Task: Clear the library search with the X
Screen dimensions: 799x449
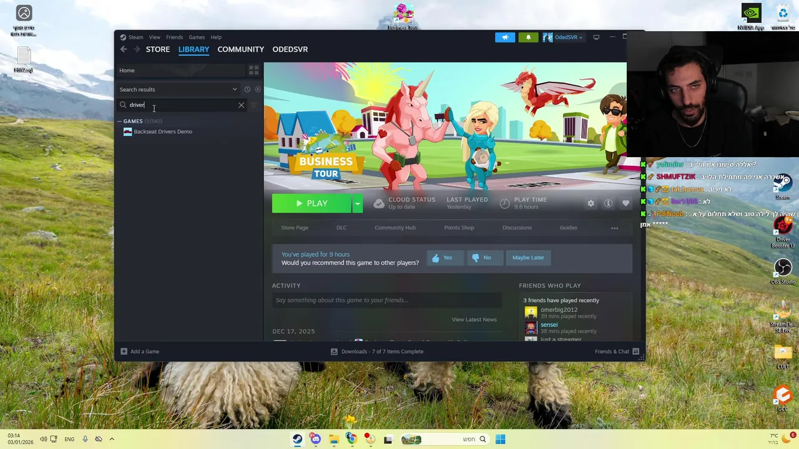Action: 241,105
